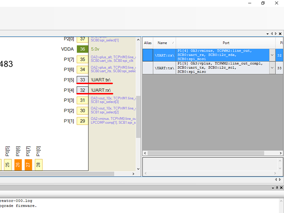Screen dimensions: 284x213
Task: Click the Alias column header
Action: pos(148,43)
